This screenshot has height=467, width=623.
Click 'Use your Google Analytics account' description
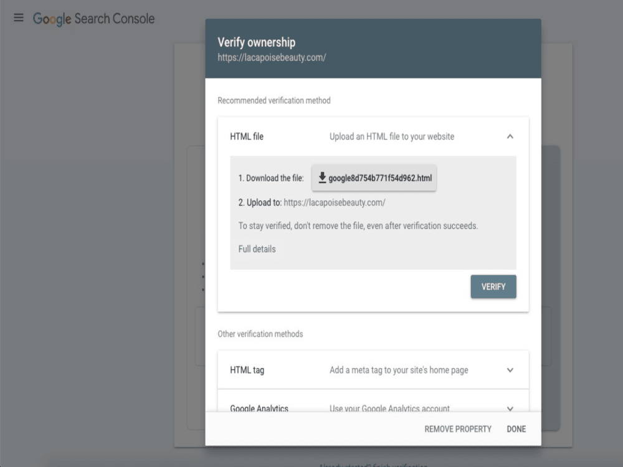(x=389, y=408)
